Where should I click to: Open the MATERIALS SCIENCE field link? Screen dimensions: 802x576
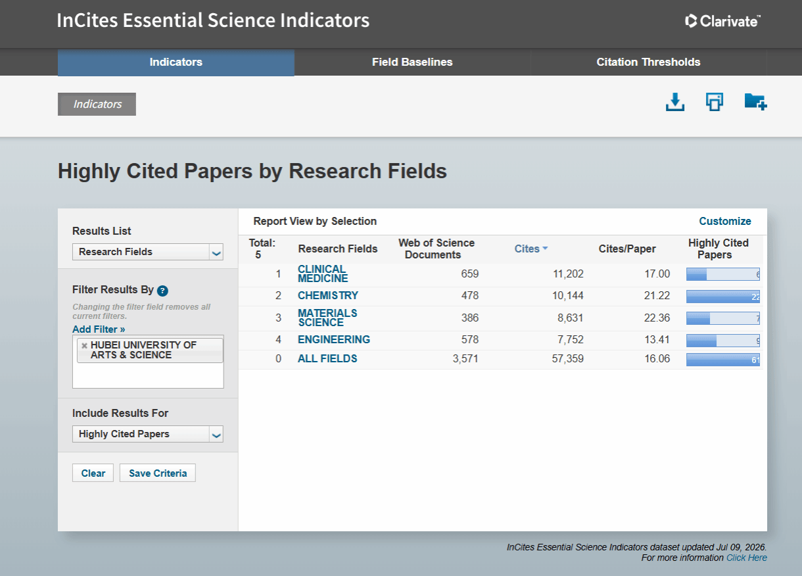coord(327,318)
